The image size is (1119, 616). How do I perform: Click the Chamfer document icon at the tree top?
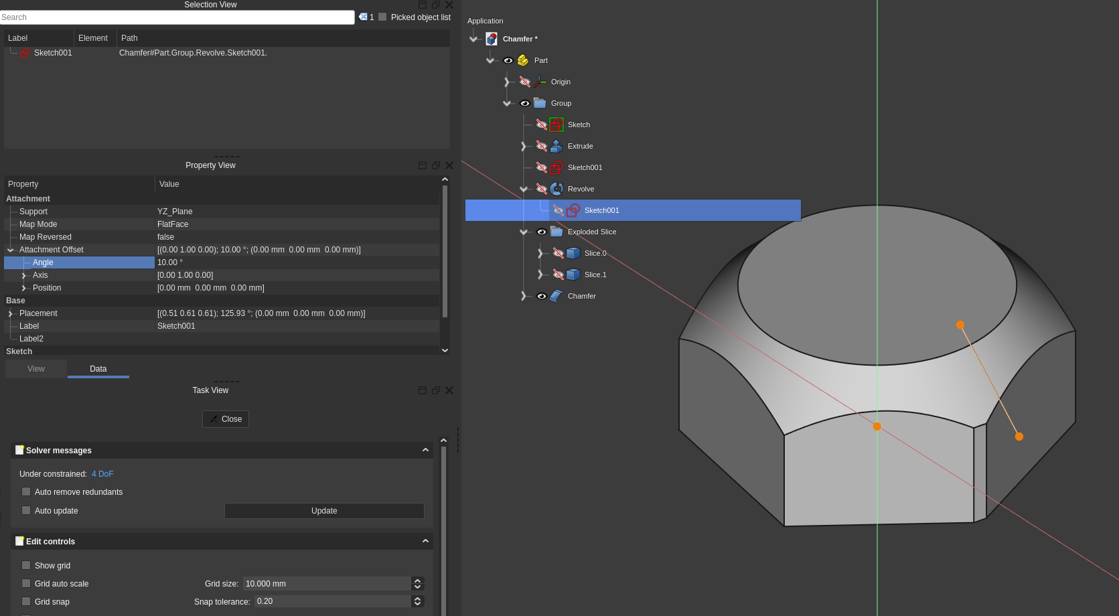point(492,38)
